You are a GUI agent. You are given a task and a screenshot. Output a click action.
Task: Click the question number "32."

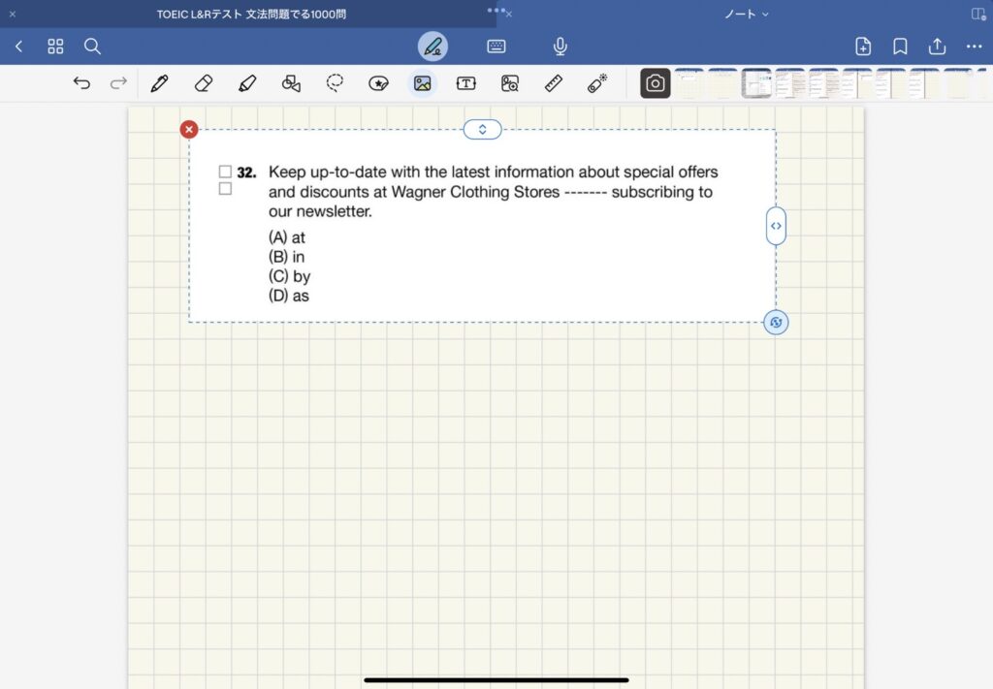click(x=246, y=172)
